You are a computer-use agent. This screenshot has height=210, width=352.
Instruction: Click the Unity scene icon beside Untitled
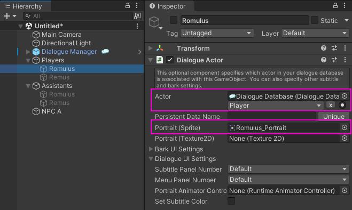tap(29, 26)
